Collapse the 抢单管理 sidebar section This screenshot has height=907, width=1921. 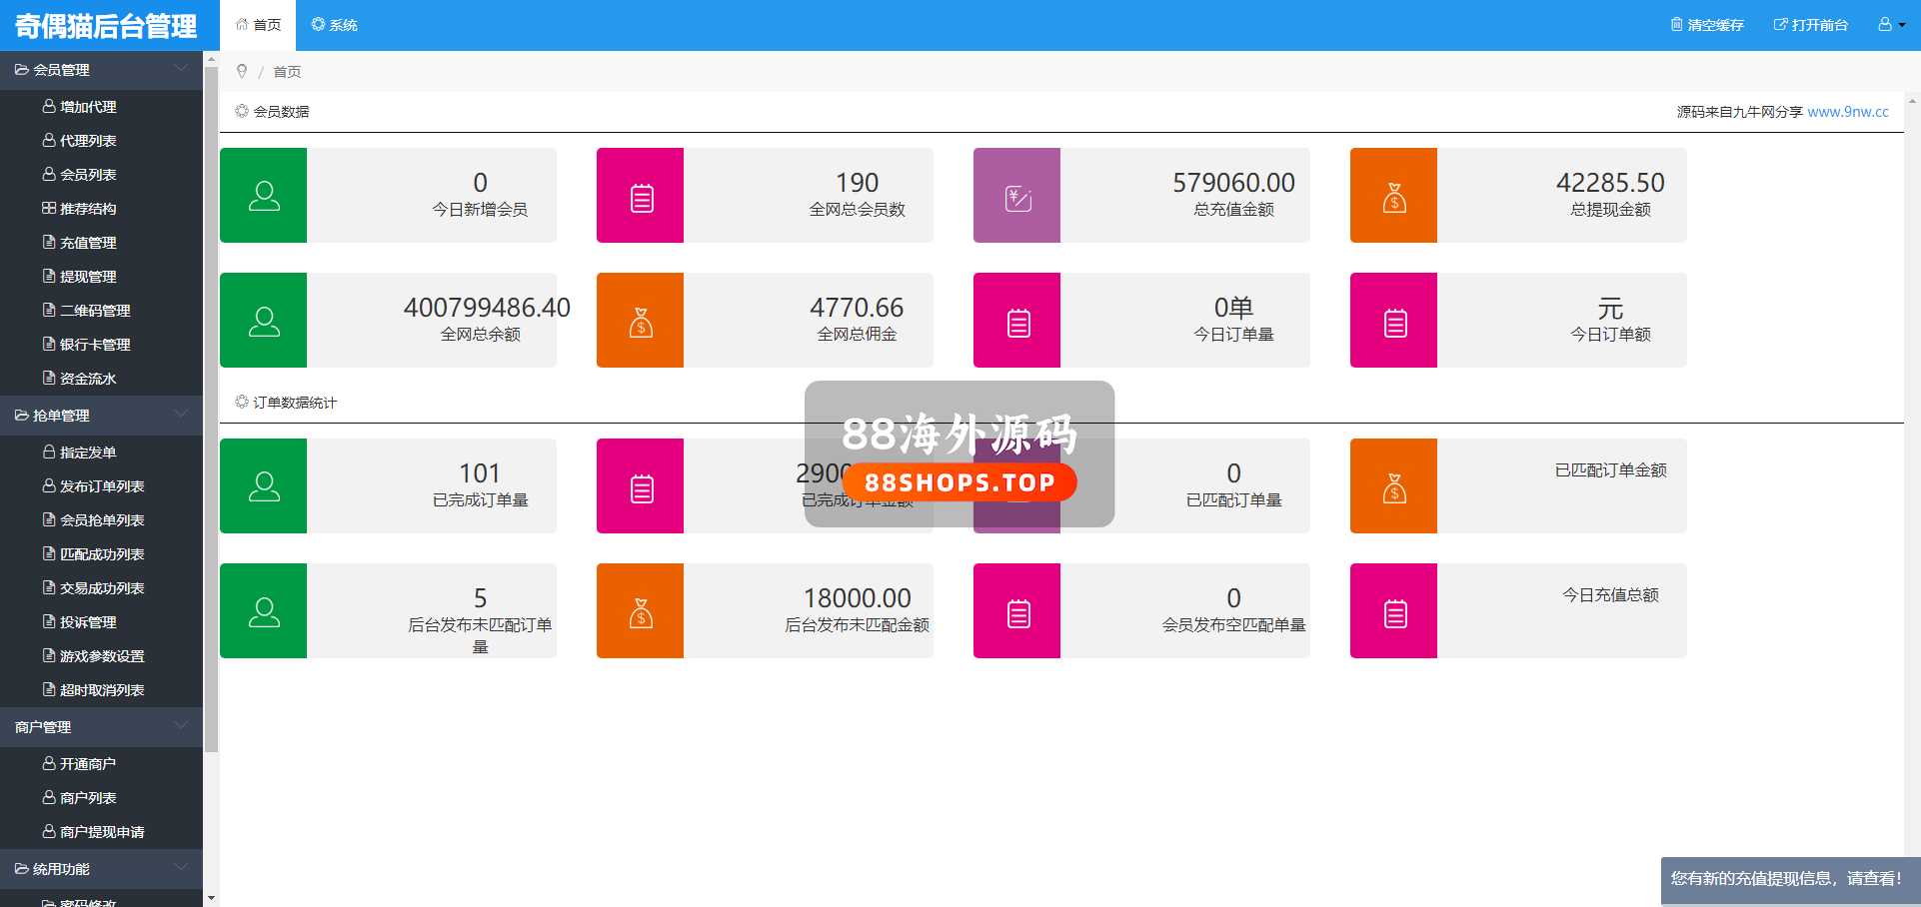(101, 416)
